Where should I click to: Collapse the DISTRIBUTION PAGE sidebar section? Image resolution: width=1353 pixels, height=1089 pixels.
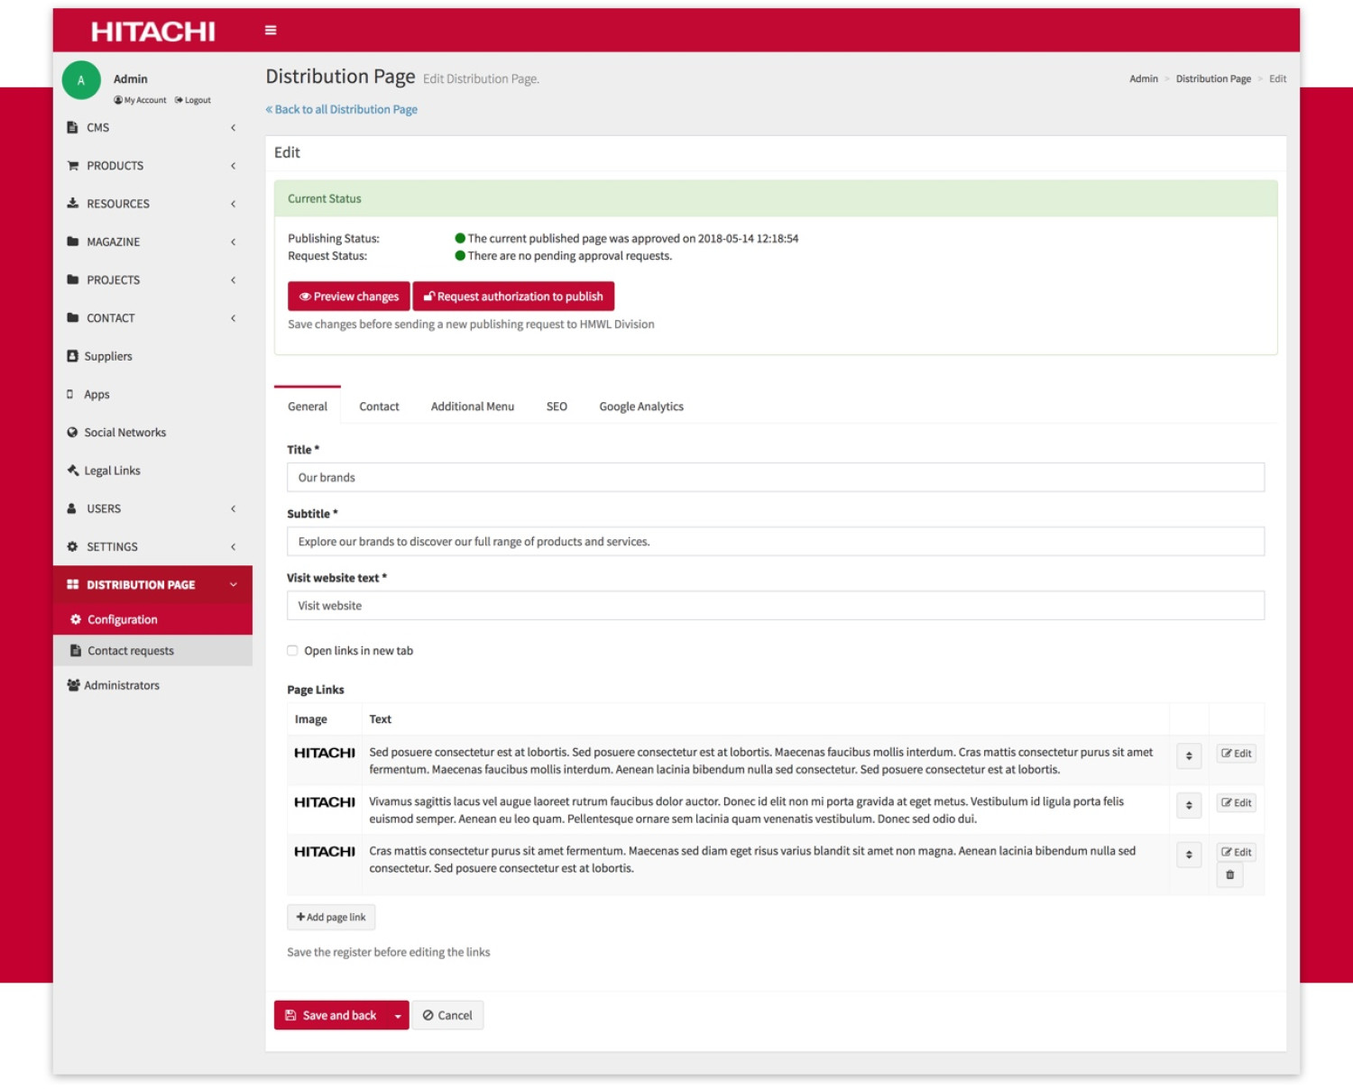point(152,585)
